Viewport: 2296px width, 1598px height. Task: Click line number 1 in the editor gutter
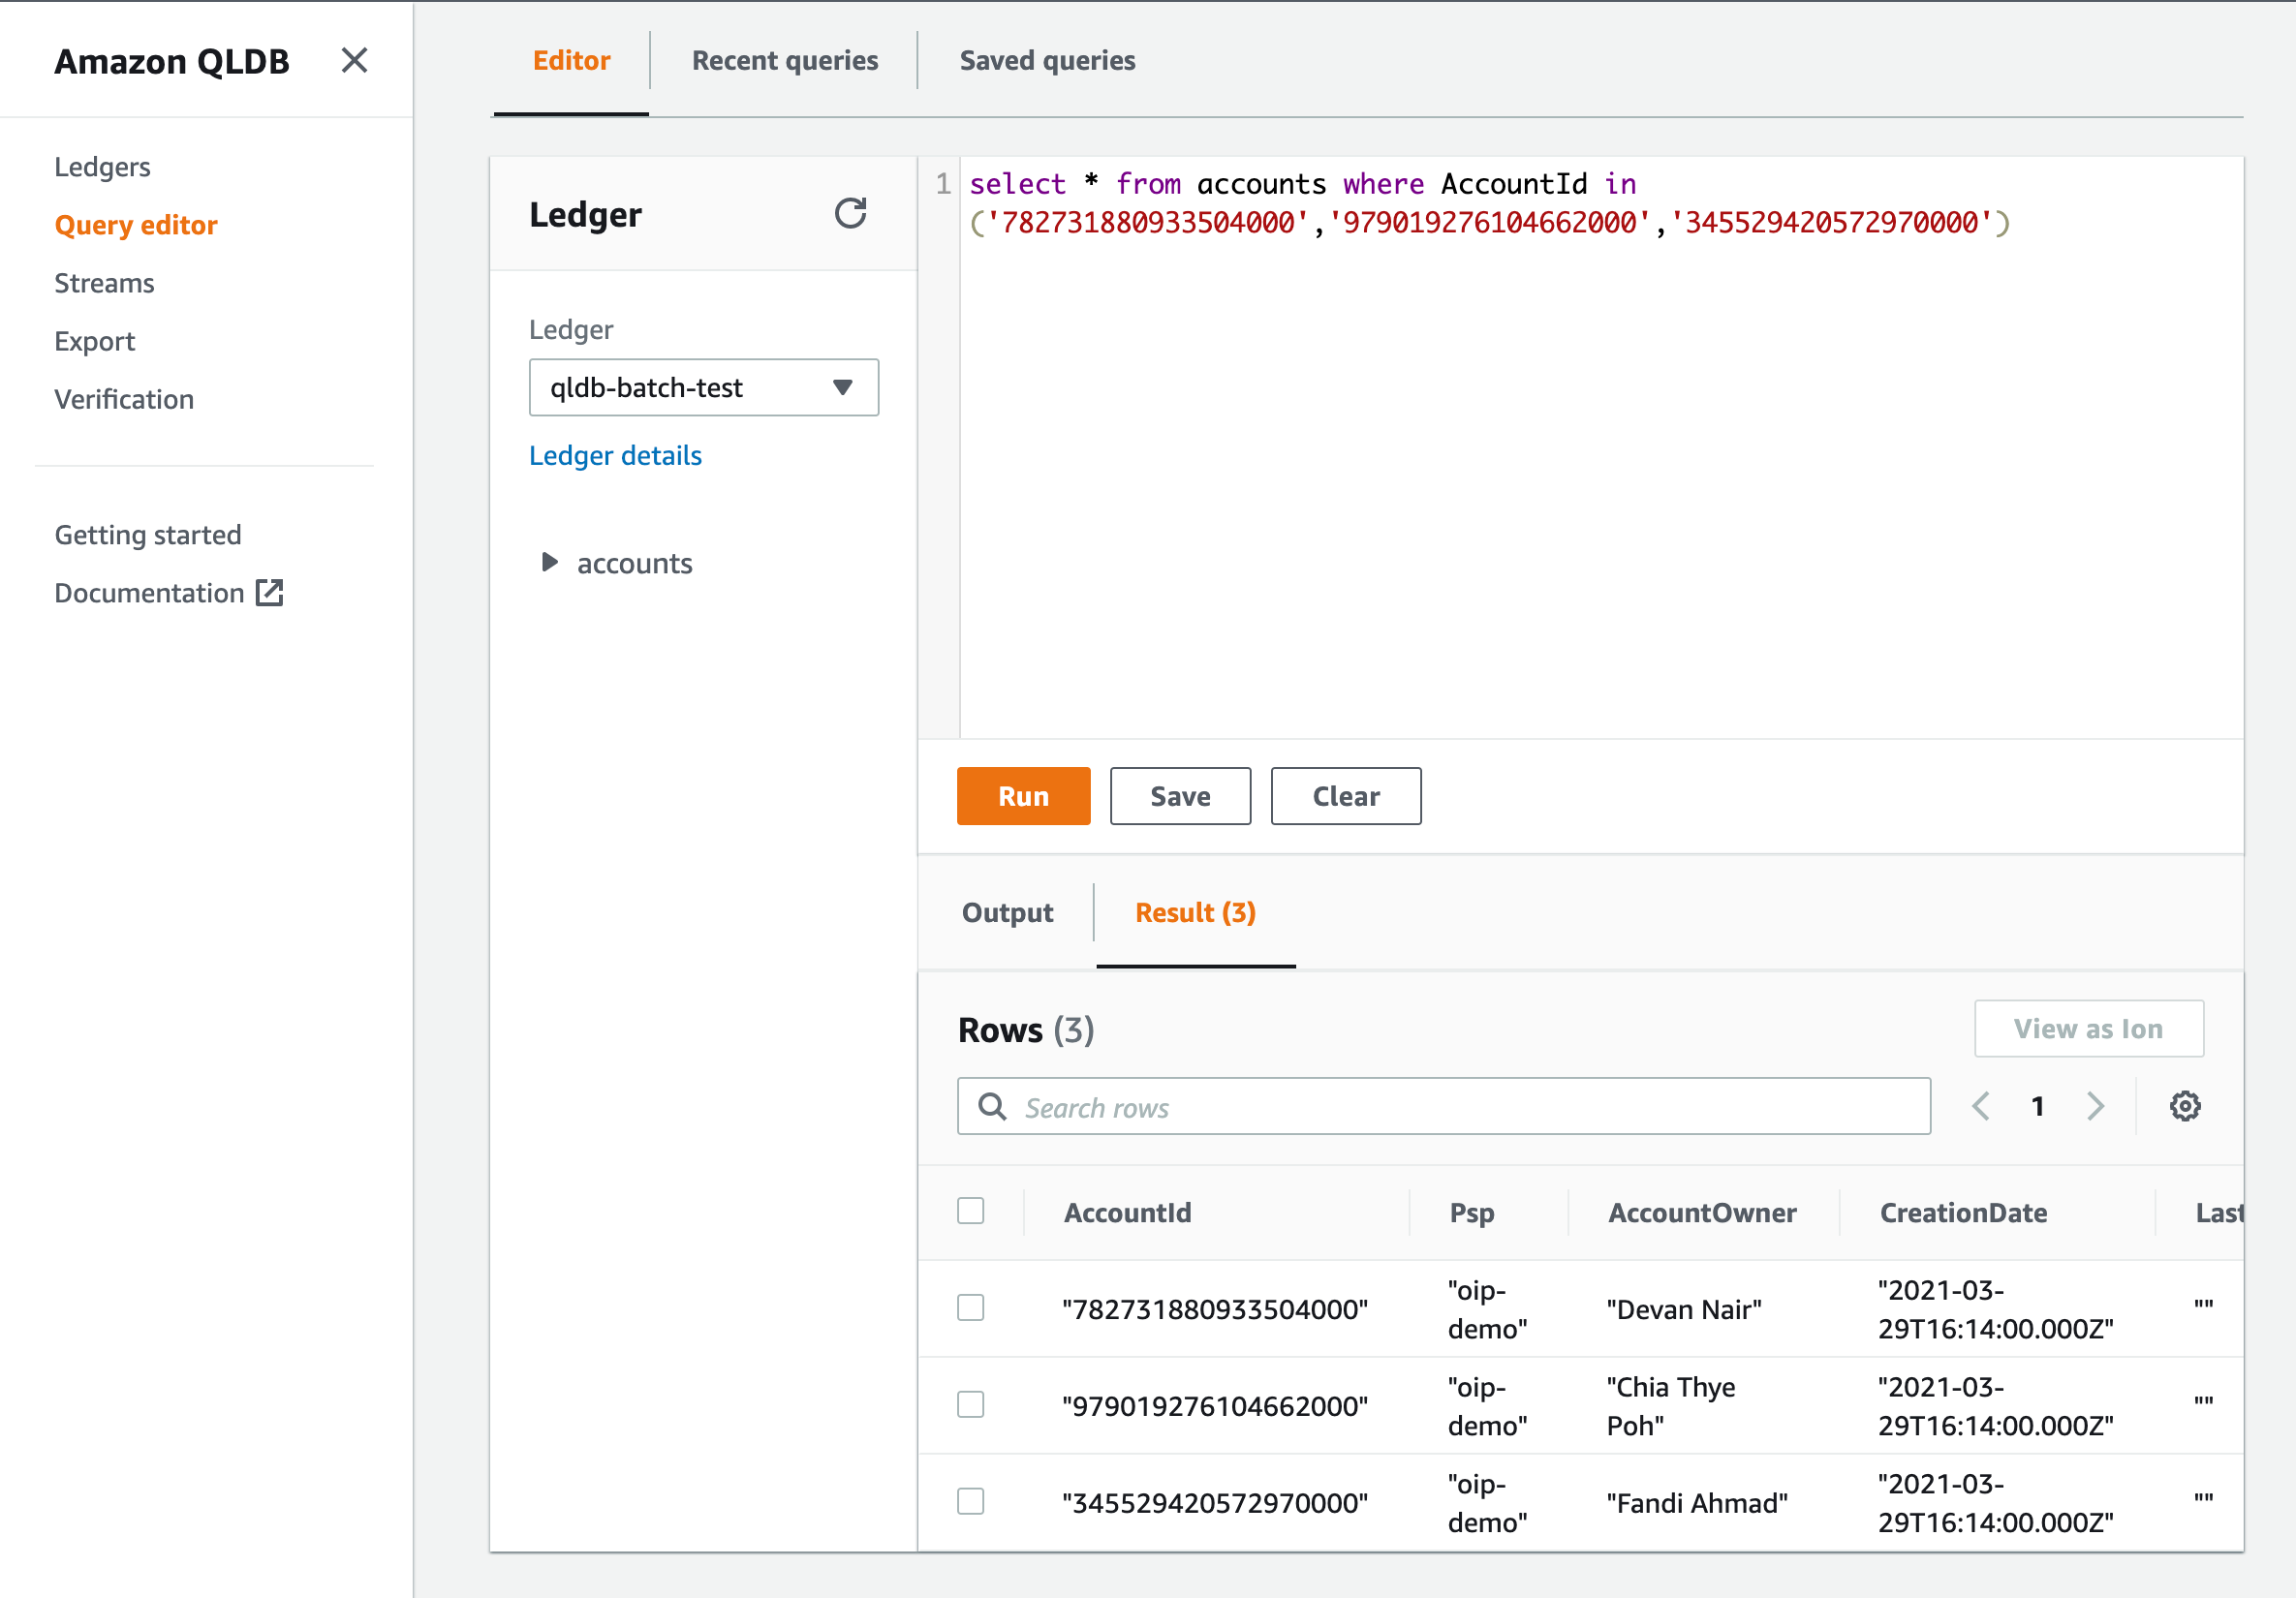[943, 184]
